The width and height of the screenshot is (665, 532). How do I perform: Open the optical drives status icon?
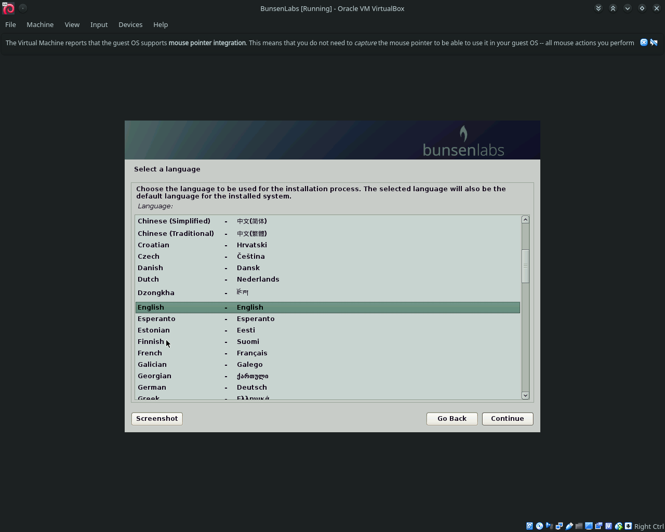point(539,526)
